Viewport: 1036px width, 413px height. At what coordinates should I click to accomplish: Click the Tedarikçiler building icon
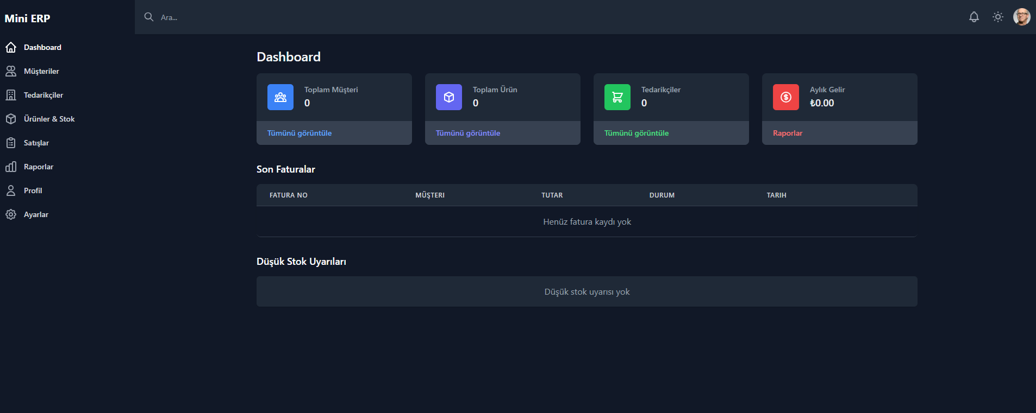(11, 95)
